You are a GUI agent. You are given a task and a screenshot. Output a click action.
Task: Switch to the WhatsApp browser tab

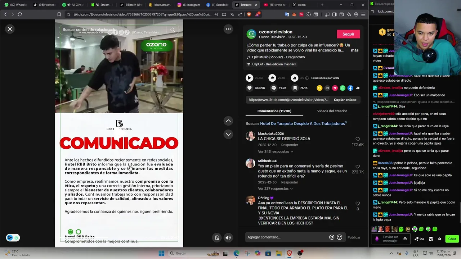pos(15,5)
